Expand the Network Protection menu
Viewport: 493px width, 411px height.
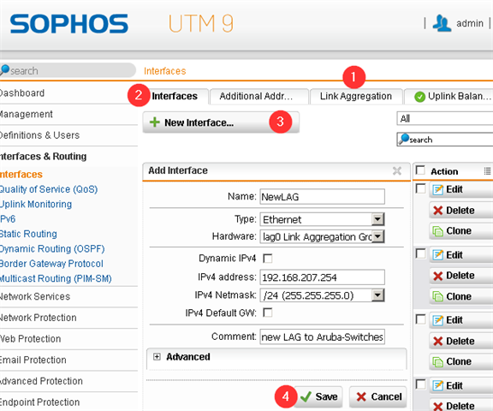tap(68, 318)
